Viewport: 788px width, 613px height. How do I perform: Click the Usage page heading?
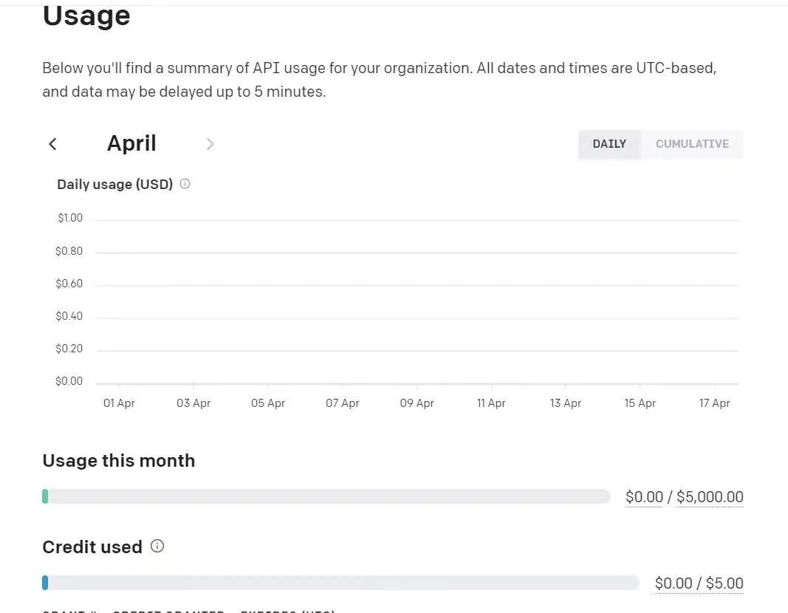pyautogui.click(x=86, y=16)
